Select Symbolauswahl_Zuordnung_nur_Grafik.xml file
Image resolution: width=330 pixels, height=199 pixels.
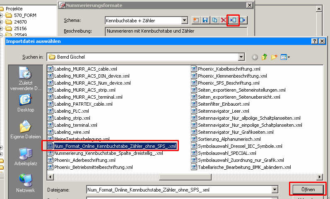237,160
